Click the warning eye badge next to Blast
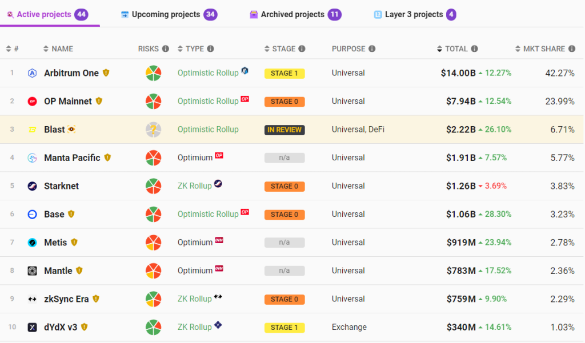This screenshot has width=585, height=343. click(71, 130)
